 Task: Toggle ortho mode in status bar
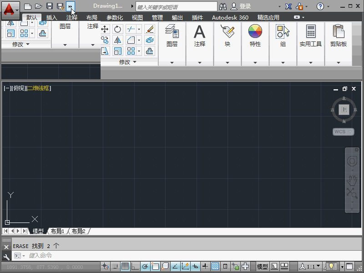tap(135, 266)
